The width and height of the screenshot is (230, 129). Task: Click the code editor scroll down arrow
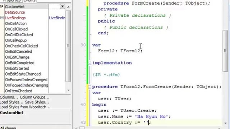pyautogui.click(x=225, y=123)
